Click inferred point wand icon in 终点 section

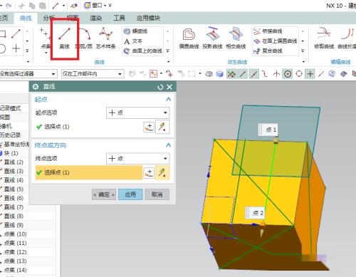(162, 172)
